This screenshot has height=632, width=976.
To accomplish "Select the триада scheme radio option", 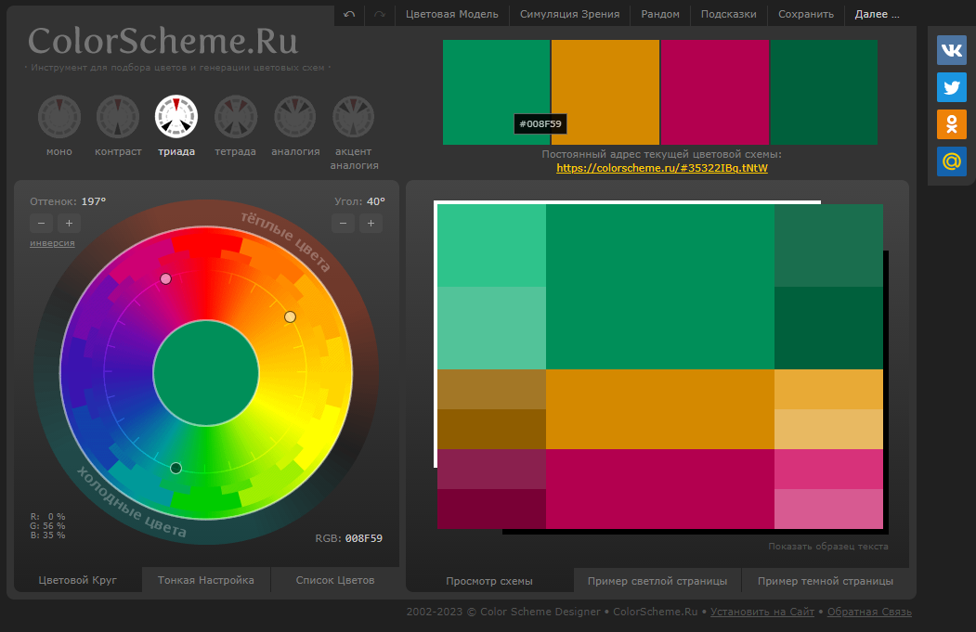I will click(x=176, y=117).
